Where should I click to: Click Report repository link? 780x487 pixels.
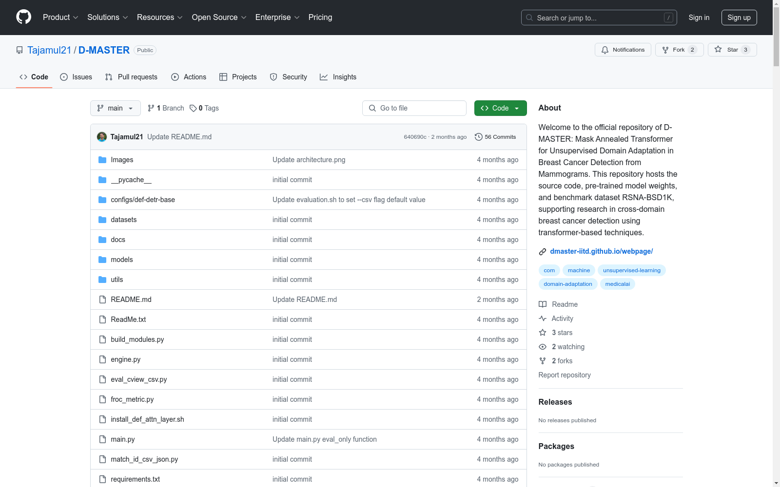[x=565, y=375]
